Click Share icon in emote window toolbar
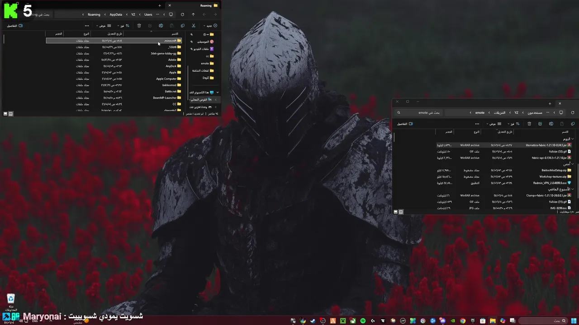The width and height of the screenshot is (579, 325). click(540, 124)
